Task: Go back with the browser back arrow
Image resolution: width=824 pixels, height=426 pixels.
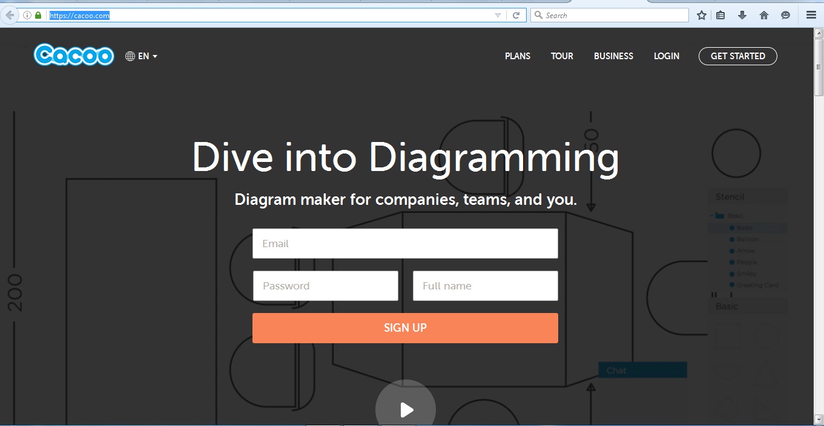Action: (x=10, y=15)
